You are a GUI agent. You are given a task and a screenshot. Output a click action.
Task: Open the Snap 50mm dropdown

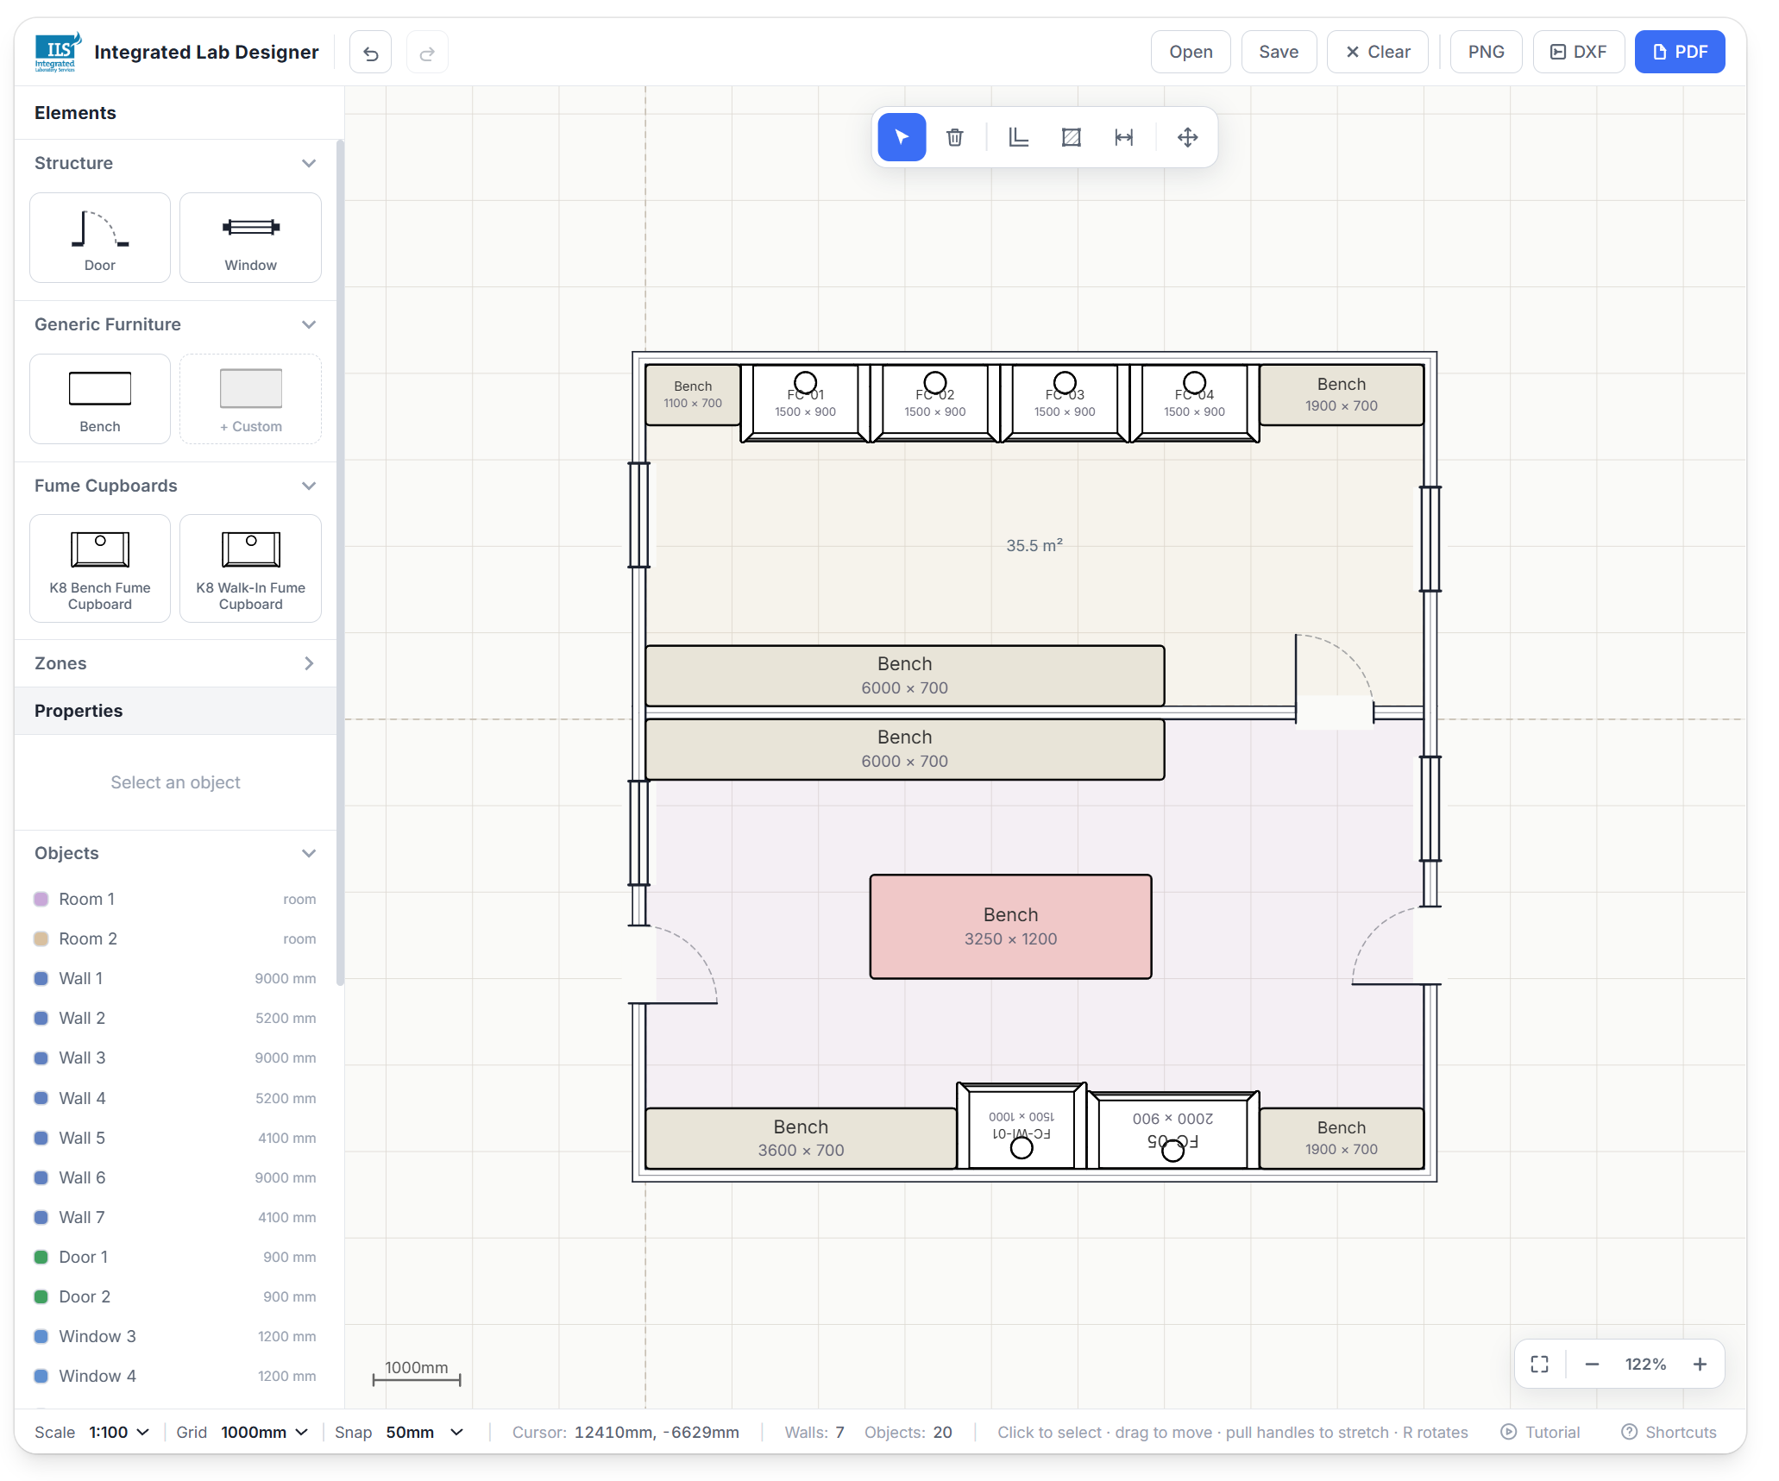(424, 1432)
